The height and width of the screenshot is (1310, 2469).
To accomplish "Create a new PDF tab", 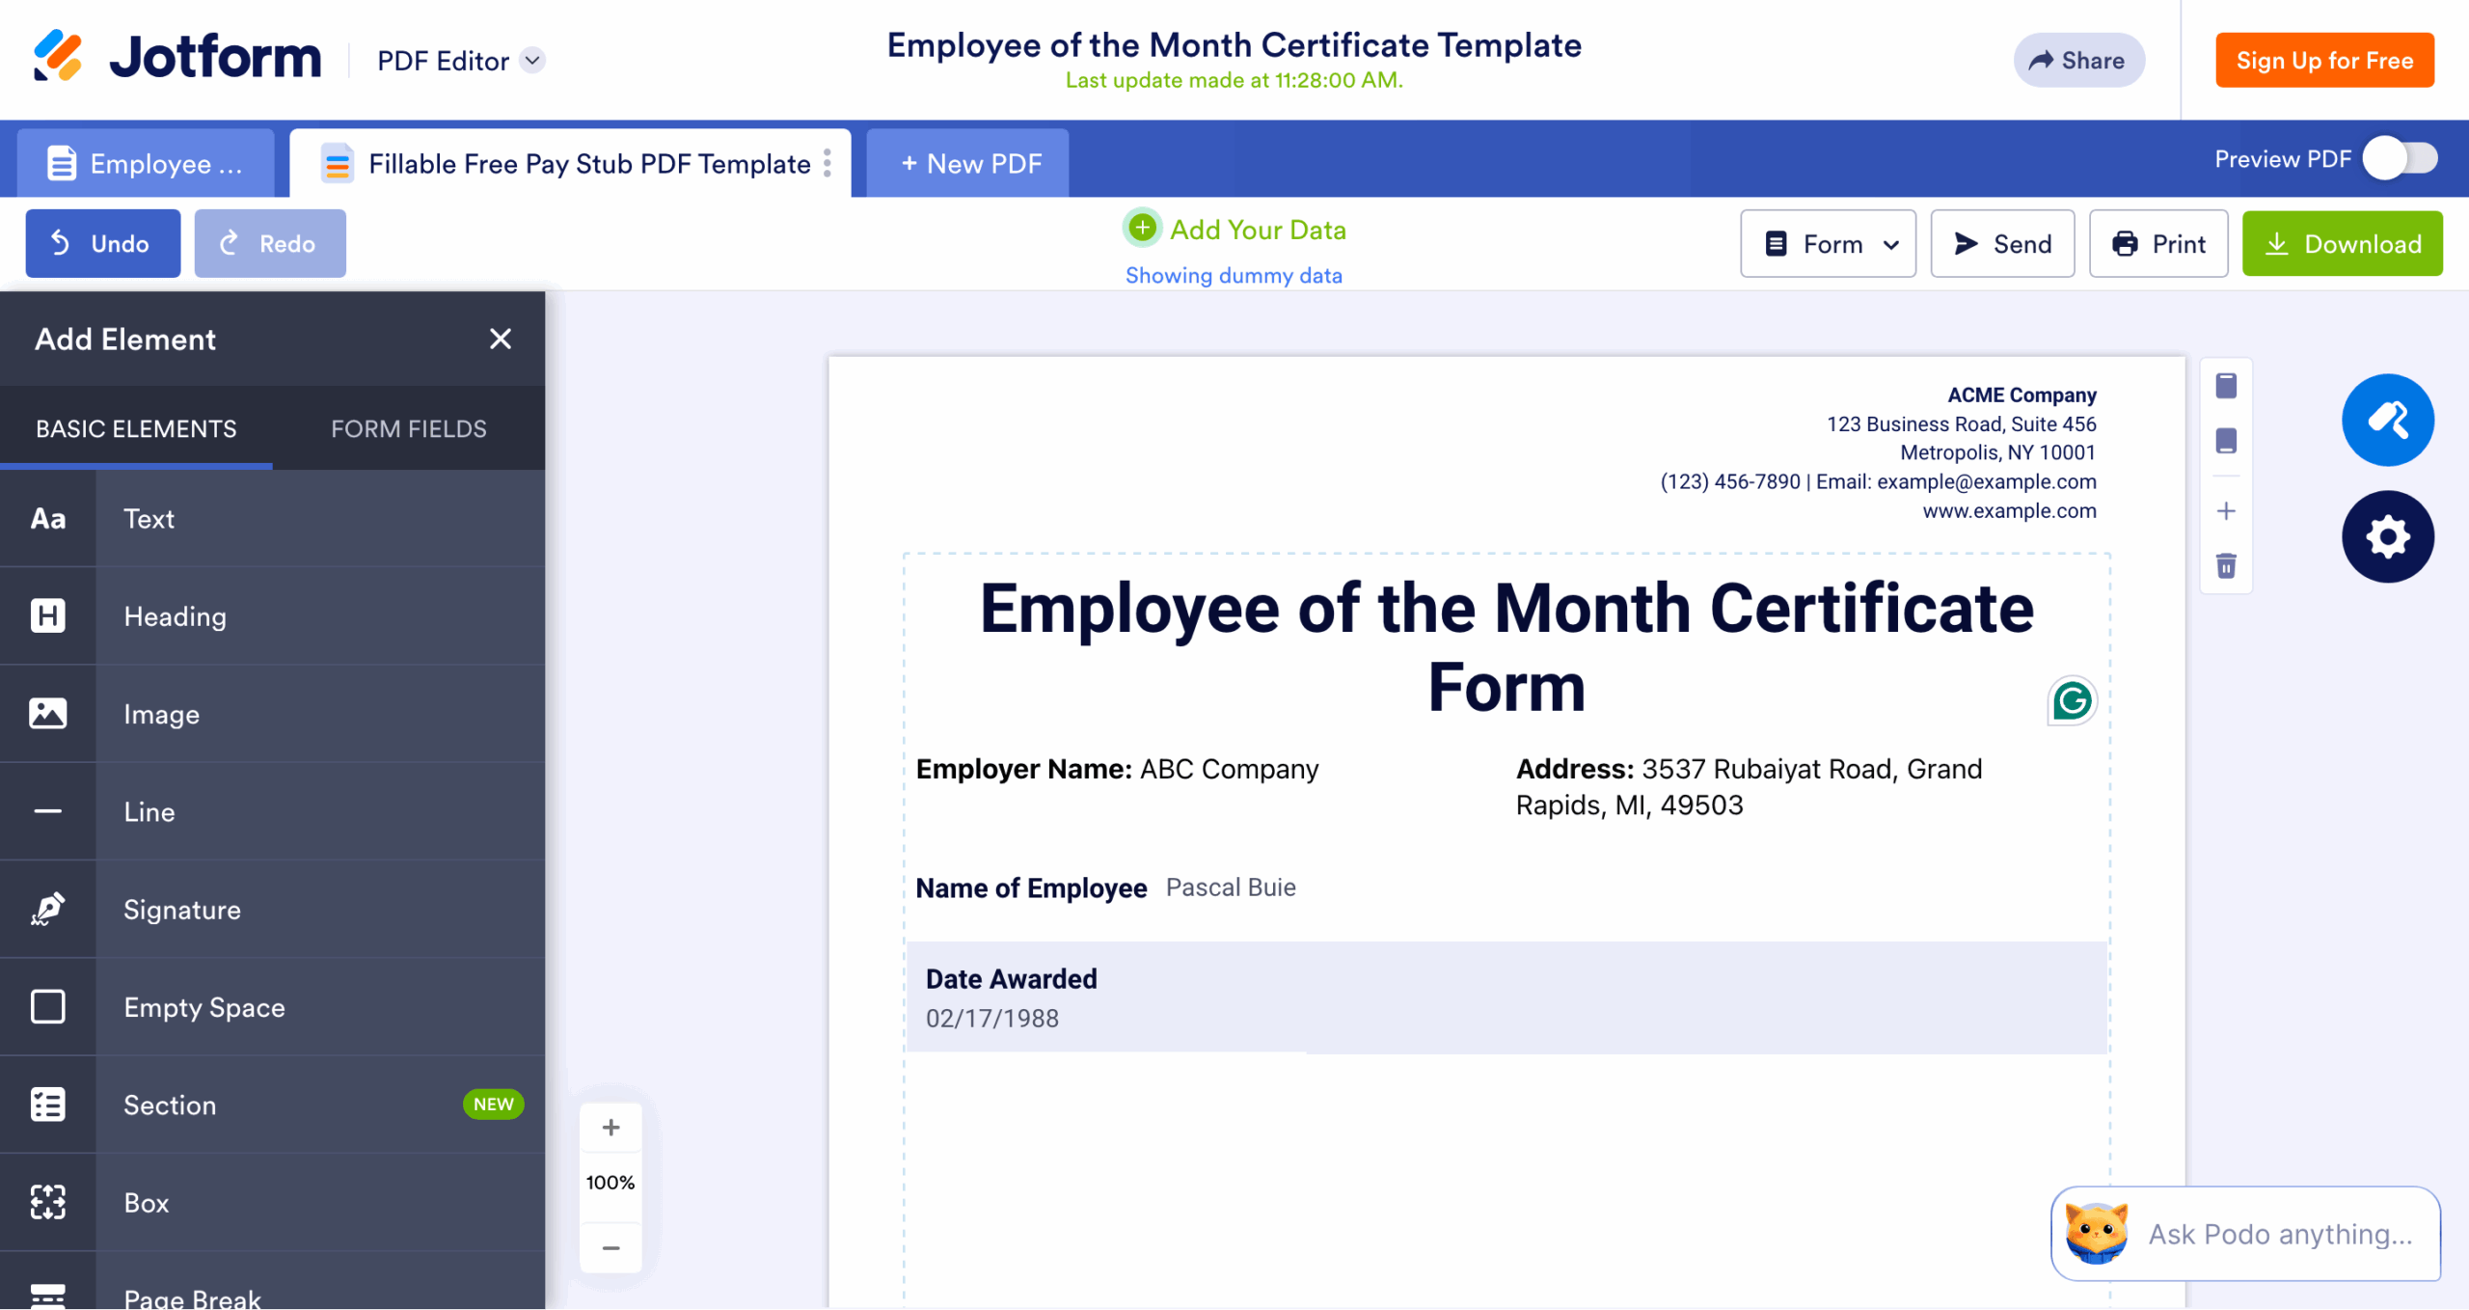I will coord(967,163).
